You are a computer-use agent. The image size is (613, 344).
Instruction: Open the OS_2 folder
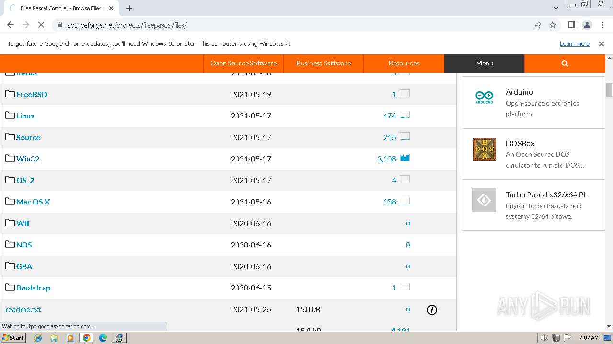25,180
